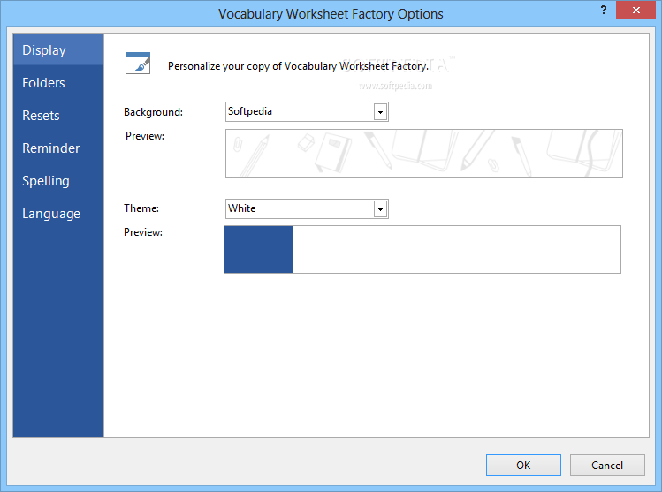
Task: Open the Display options tab
Action: [58, 49]
